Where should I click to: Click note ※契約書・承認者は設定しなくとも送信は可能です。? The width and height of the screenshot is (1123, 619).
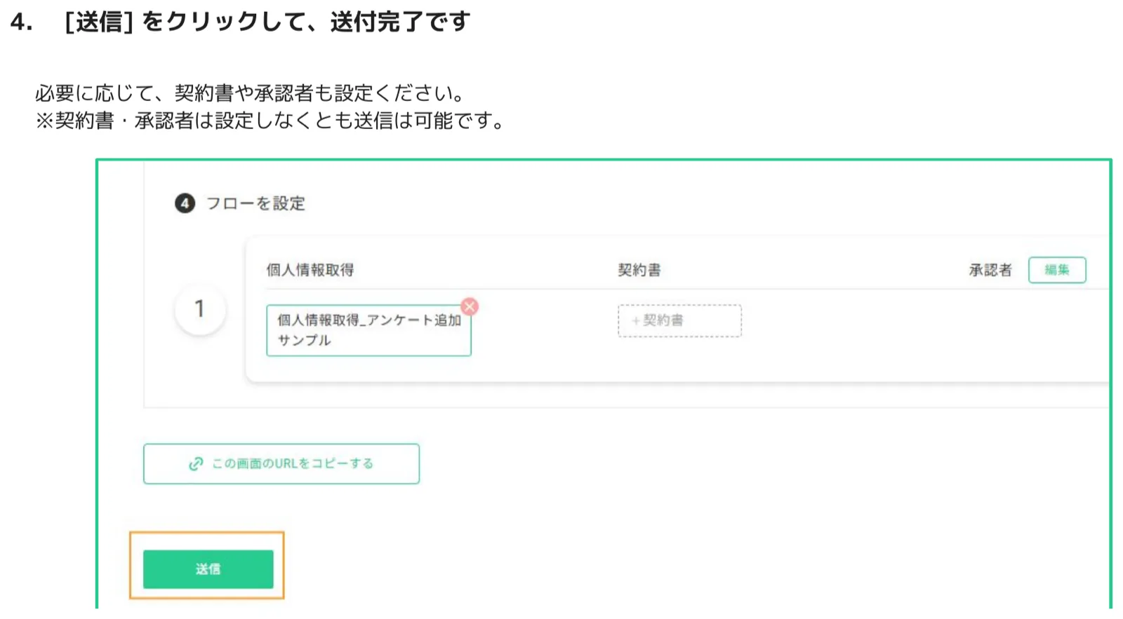pos(270,121)
